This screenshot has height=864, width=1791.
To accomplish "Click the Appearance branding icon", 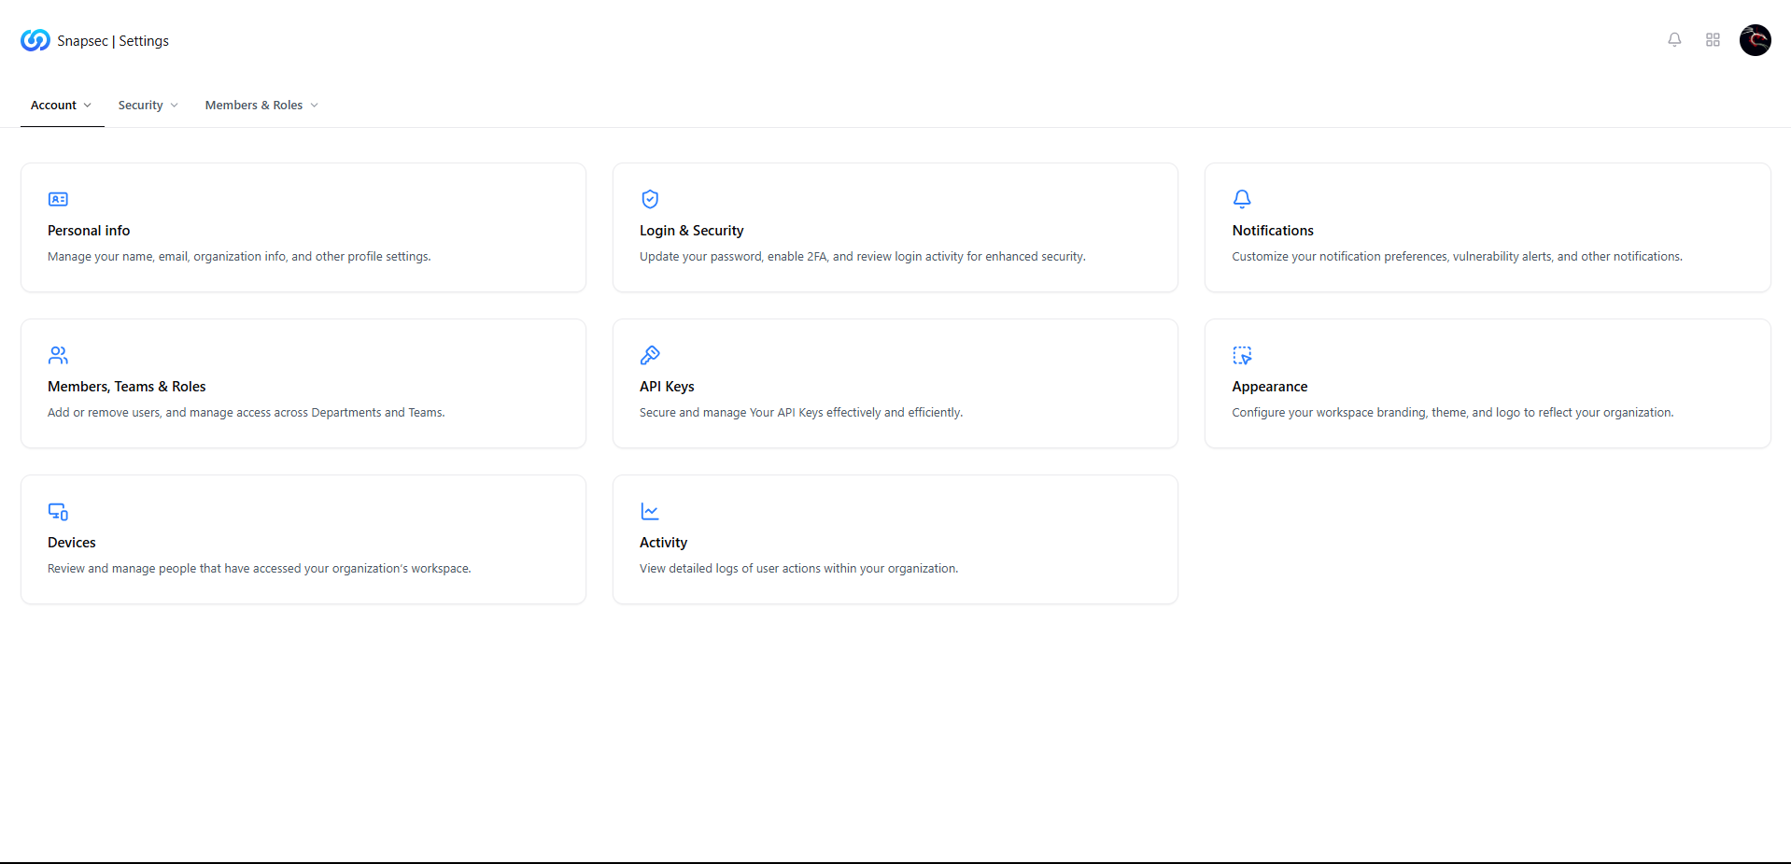I will click(1242, 355).
